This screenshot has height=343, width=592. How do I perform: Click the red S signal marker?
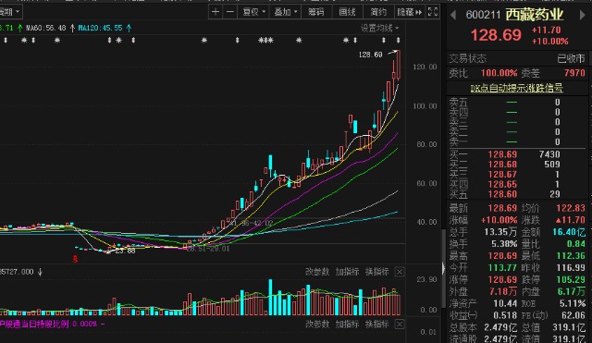pos(76,259)
